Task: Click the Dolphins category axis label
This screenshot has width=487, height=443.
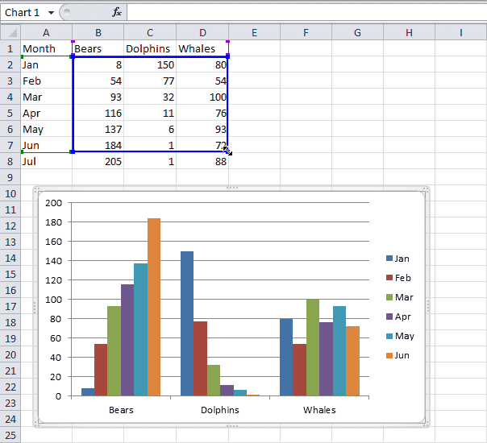Action: pyautogui.click(x=220, y=410)
